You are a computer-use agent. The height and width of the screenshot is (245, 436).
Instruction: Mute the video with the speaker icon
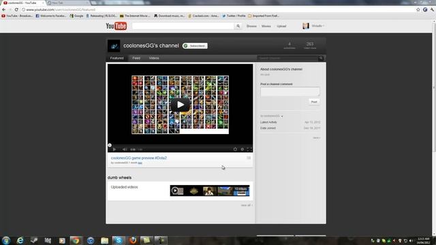point(125,150)
